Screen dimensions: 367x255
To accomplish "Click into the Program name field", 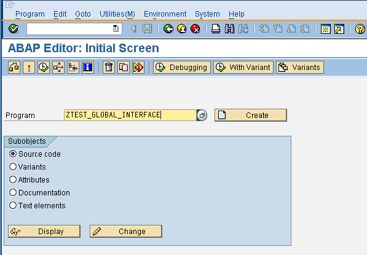I will coord(130,115).
